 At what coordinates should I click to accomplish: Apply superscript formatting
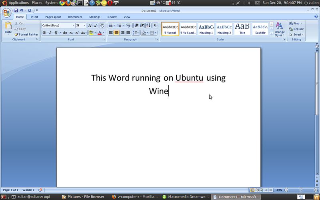click(x=77, y=33)
